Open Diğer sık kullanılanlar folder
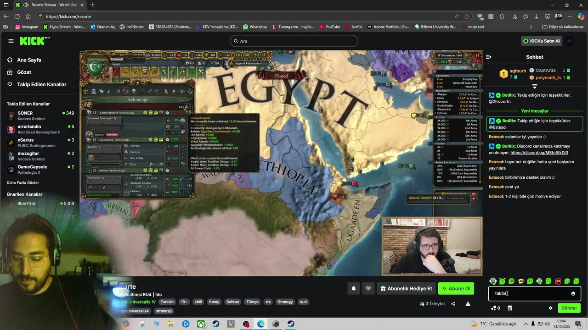 click(x=563, y=27)
